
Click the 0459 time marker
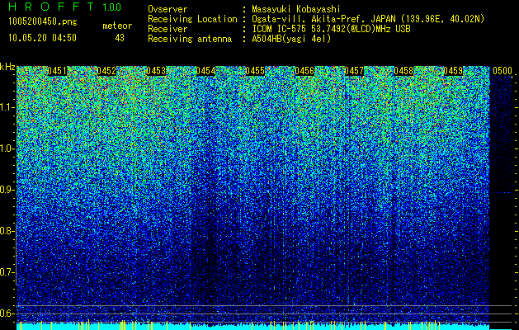(453, 71)
